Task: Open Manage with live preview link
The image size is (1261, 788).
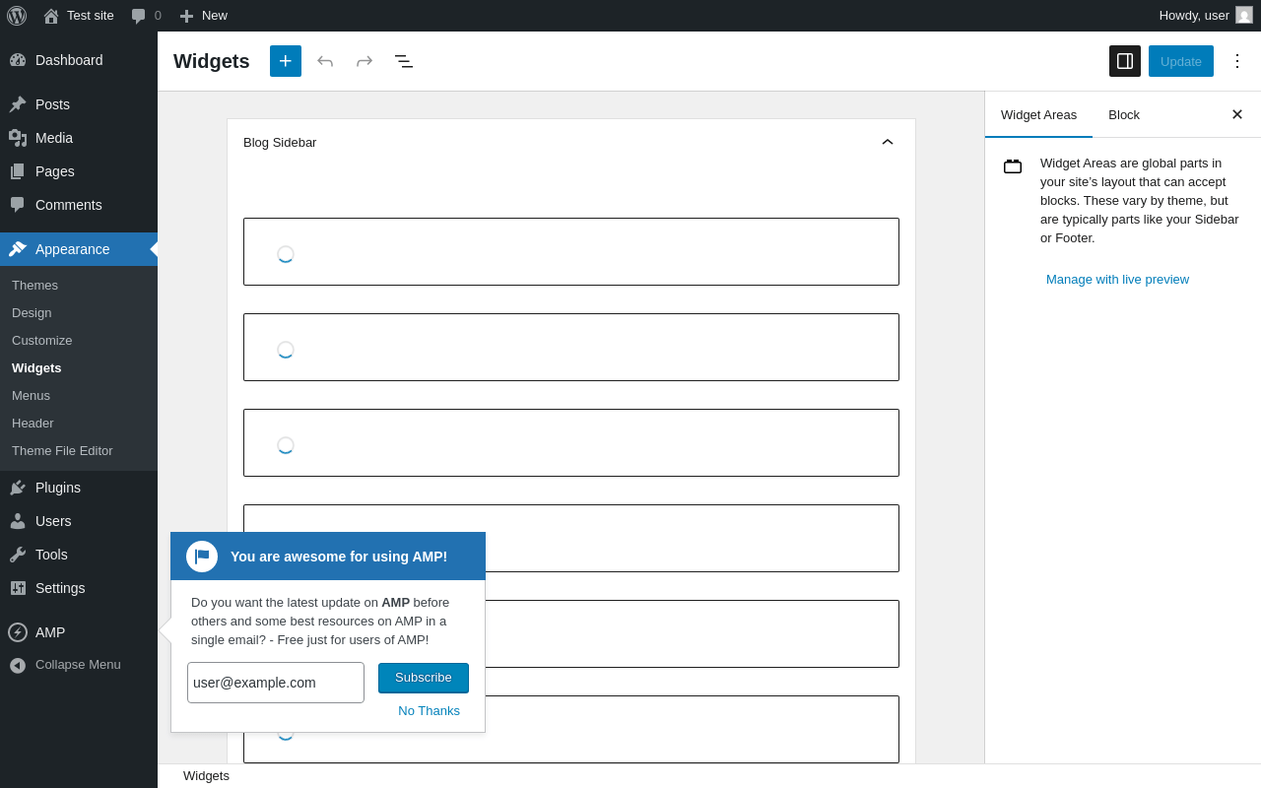Action: pos(1117,279)
